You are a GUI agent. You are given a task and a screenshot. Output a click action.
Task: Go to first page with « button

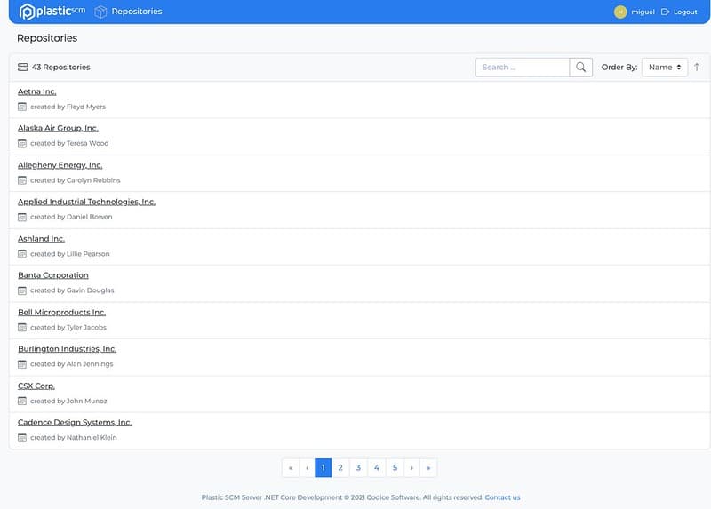click(291, 468)
